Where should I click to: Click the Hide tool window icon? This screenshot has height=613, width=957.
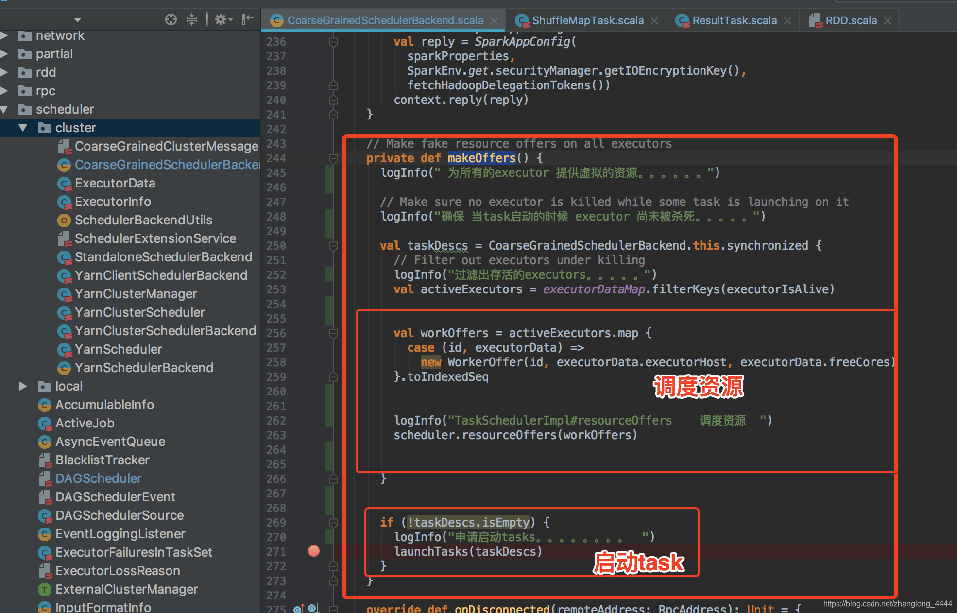pyautogui.click(x=248, y=19)
